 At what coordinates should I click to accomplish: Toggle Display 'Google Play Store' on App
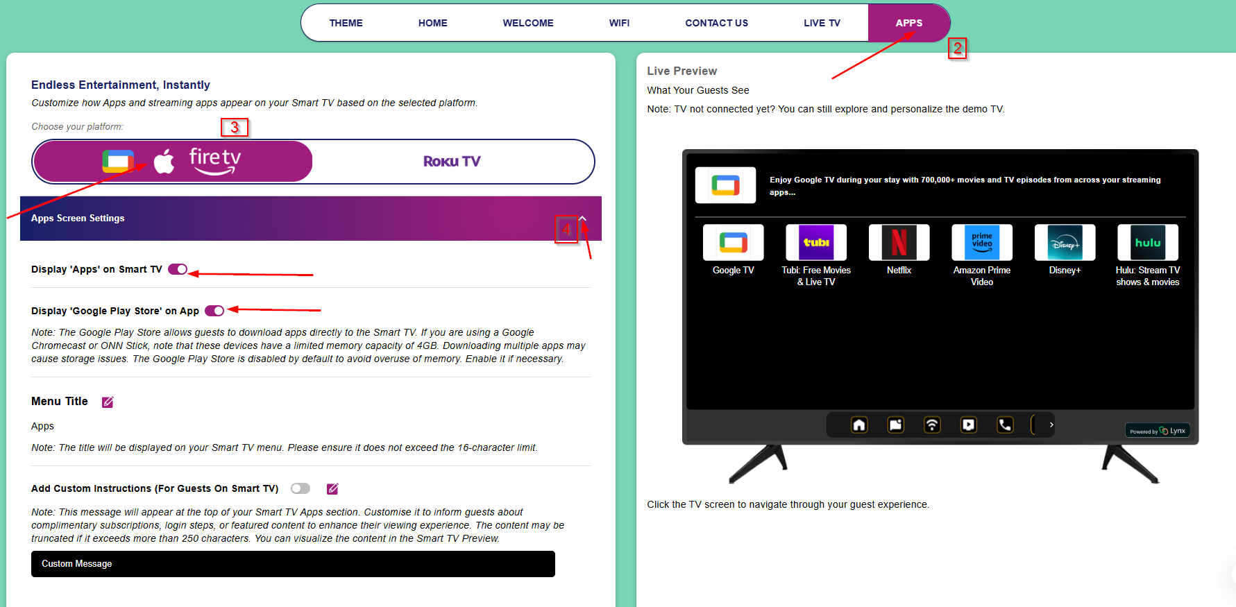214,311
